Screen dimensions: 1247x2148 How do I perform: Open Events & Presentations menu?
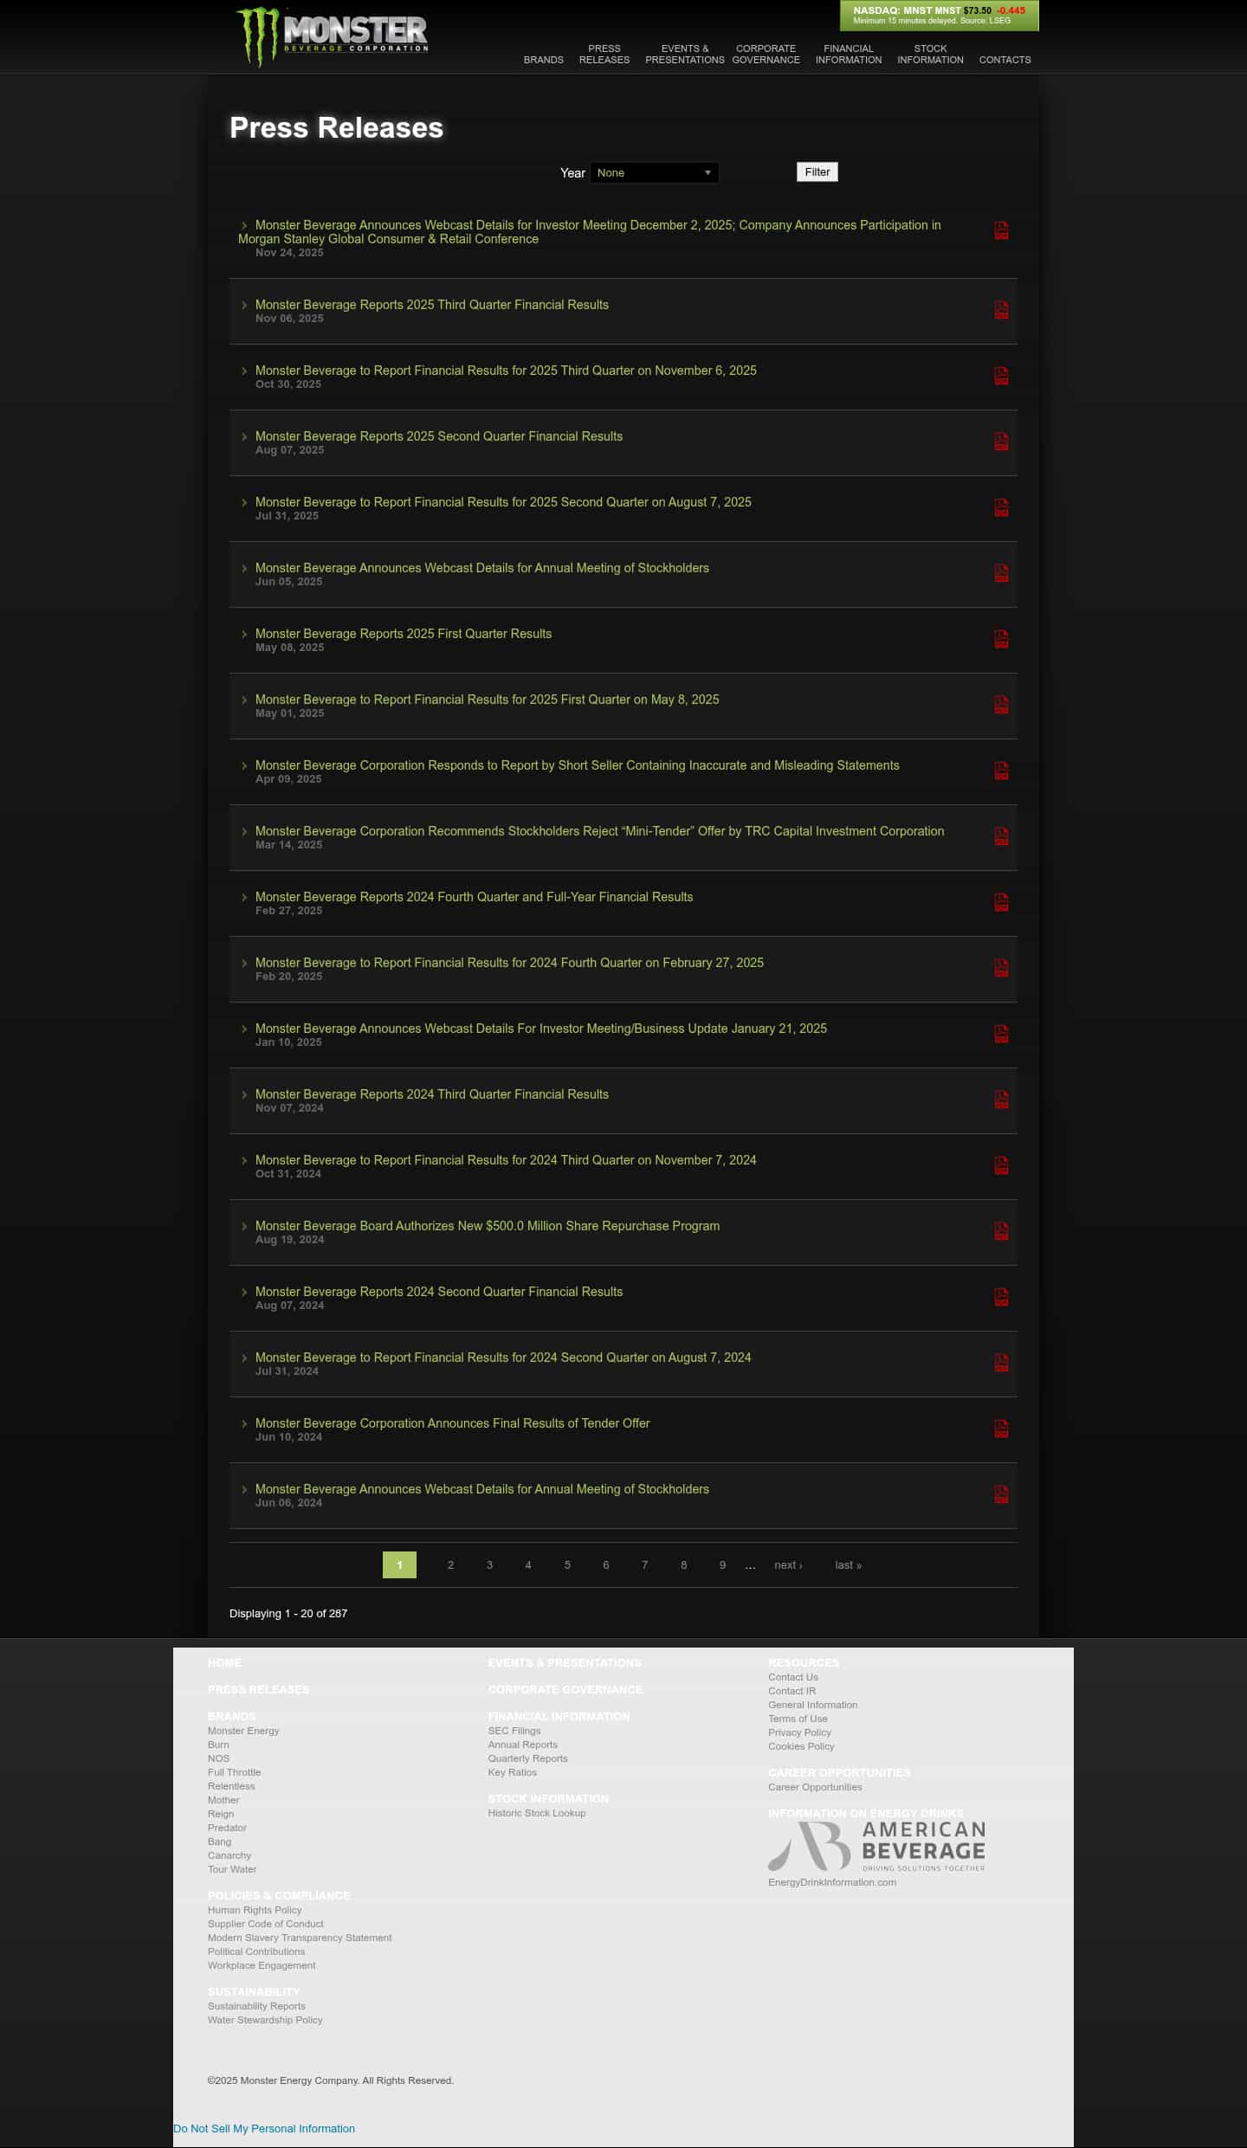click(x=684, y=55)
